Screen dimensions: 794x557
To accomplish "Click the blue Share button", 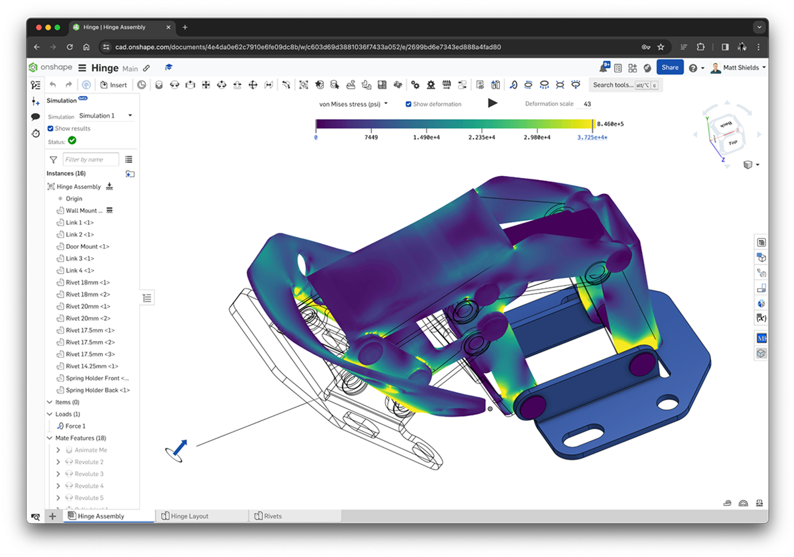I will click(670, 67).
